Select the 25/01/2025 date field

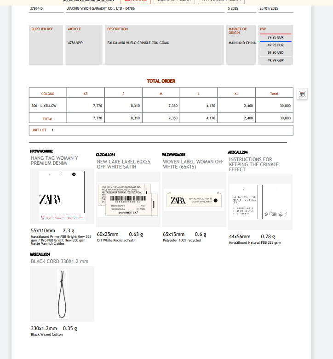click(x=276, y=9)
